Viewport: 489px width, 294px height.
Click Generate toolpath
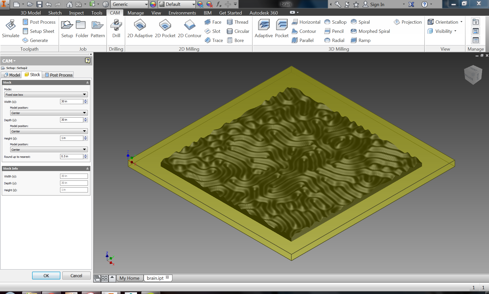(x=35, y=40)
